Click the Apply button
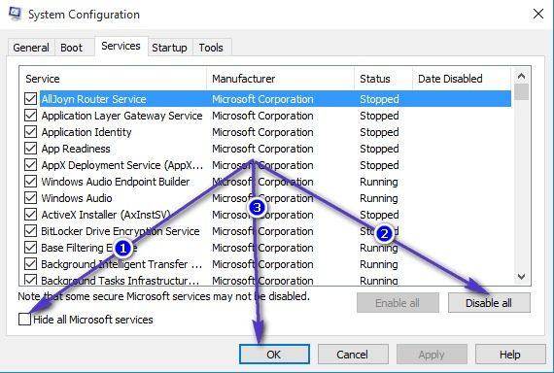The width and height of the screenshot is (554, 373). coord(432,355)
